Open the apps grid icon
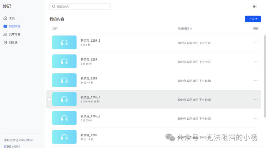The height and width of the screenshot is (148, 266). 254,6
